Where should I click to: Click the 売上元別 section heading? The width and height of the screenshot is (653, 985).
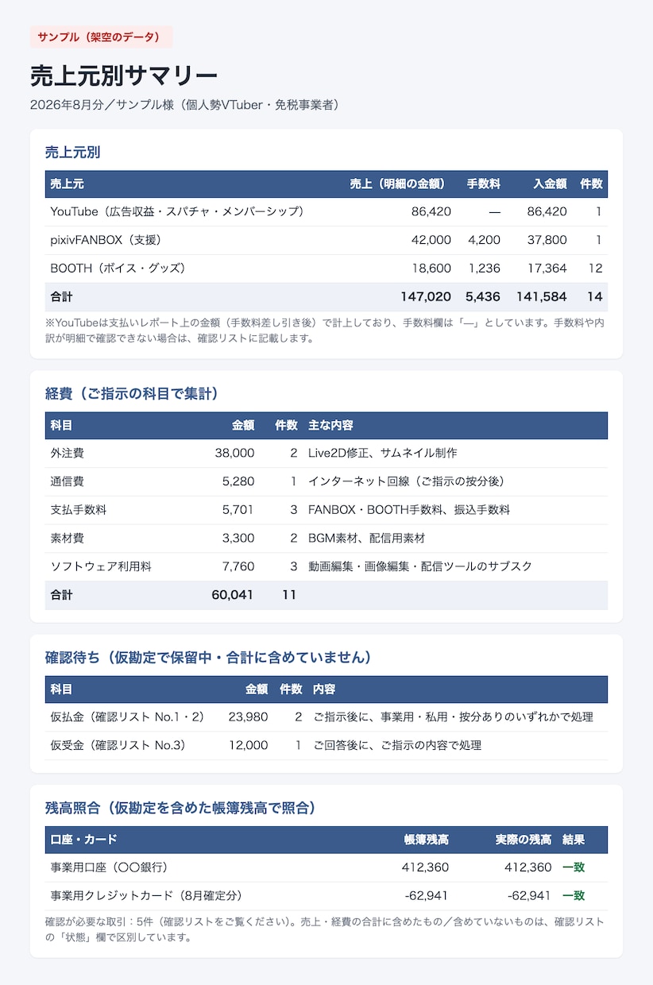[x=72, y=153]
